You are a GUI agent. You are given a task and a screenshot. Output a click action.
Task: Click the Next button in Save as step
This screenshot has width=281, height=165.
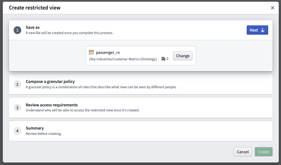click(257, 30)
